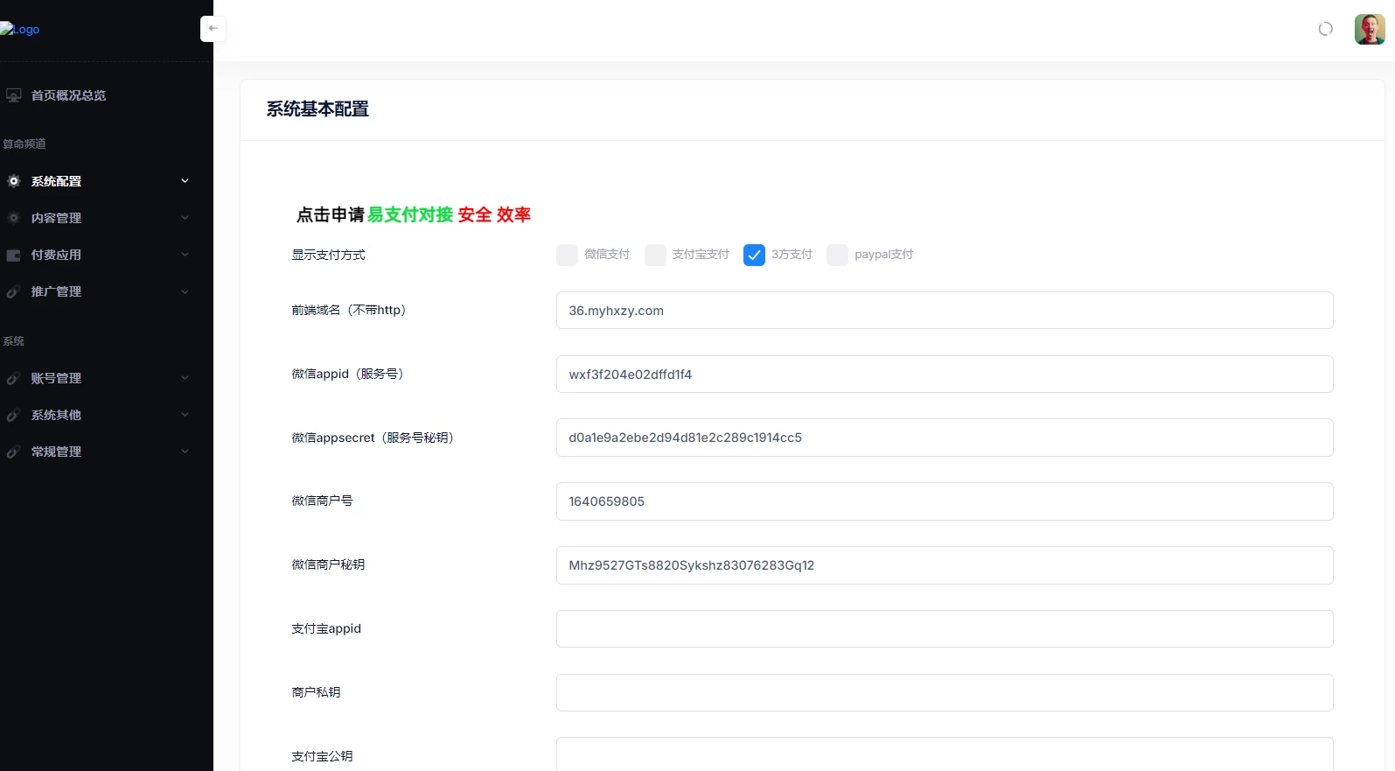Click the monitor icon beside 首页概况总览
The height and width of the screenshot is (771, 1395).
coord(14,95)
